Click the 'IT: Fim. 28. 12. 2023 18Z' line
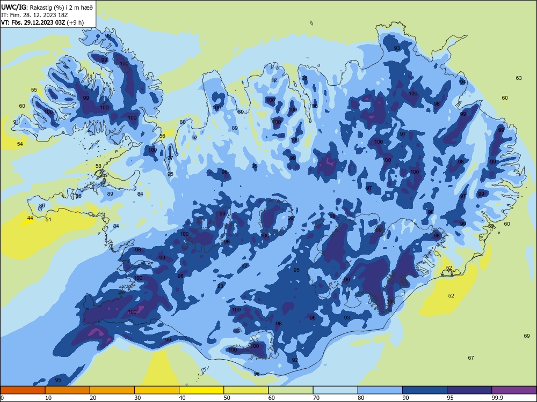Screen dimensions: 537x402 point(34,15)
